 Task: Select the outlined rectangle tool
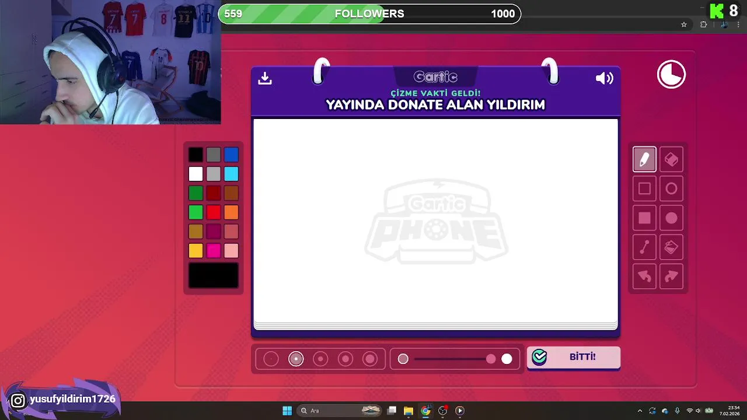tap(644, 188)
